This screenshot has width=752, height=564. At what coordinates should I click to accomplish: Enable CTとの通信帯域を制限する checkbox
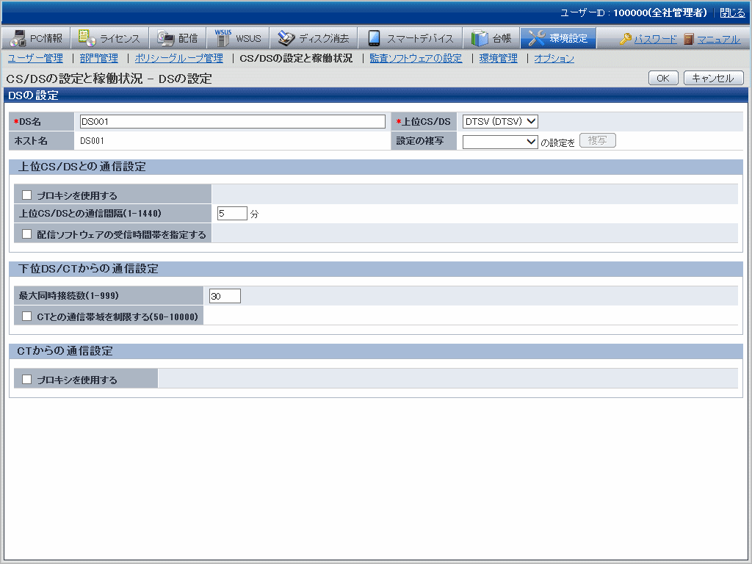coord(27,317)
